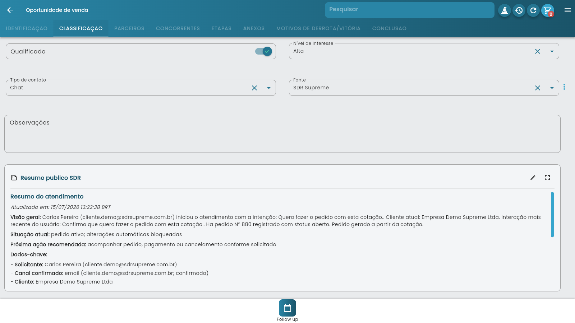Click the back arrow icon

[x=10, y=10]
